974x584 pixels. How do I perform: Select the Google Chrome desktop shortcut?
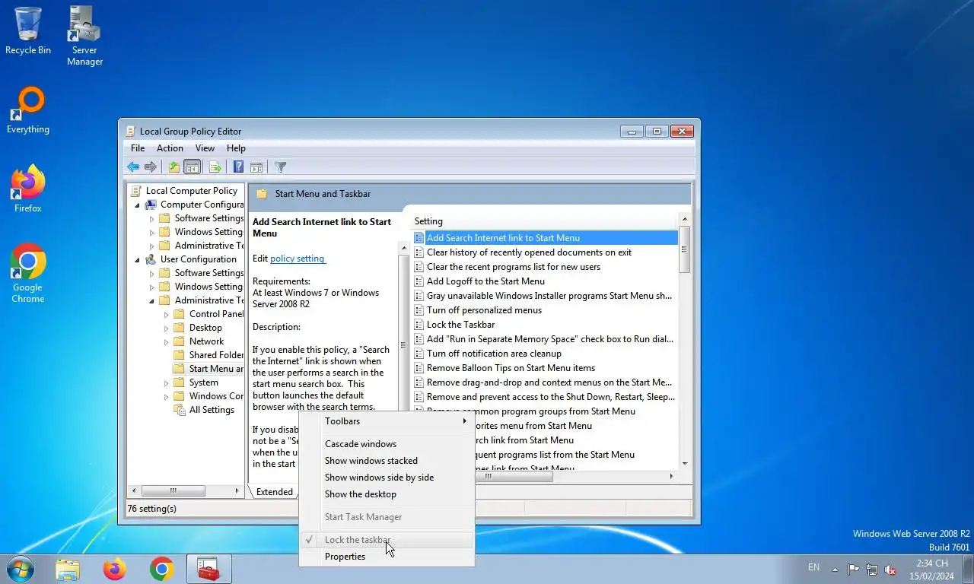click(x=28, y=273)
